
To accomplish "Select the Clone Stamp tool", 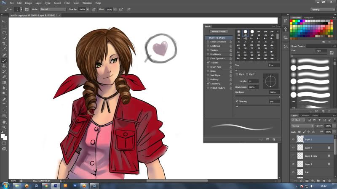I will 4,66.
